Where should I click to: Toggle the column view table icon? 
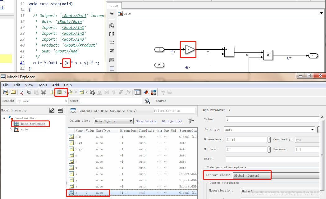(x=137, y=92)
